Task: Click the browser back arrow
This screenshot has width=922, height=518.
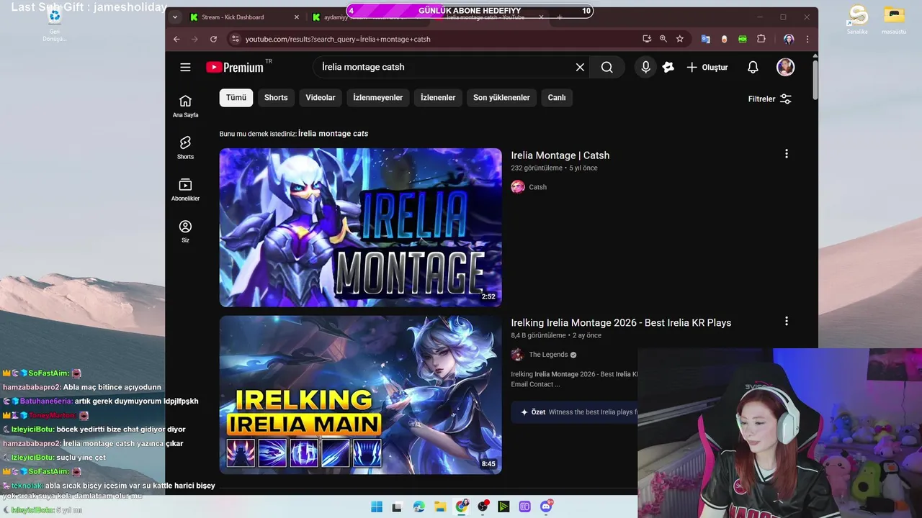Action: (x=176, y=39)
